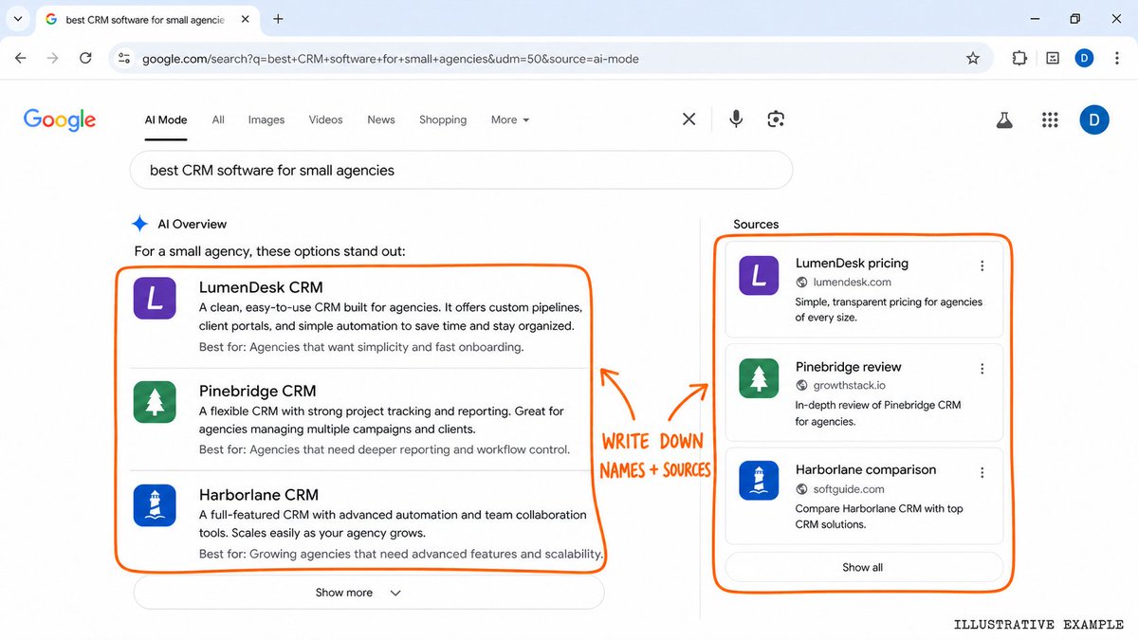Go forward to the next page

point(53,59)
